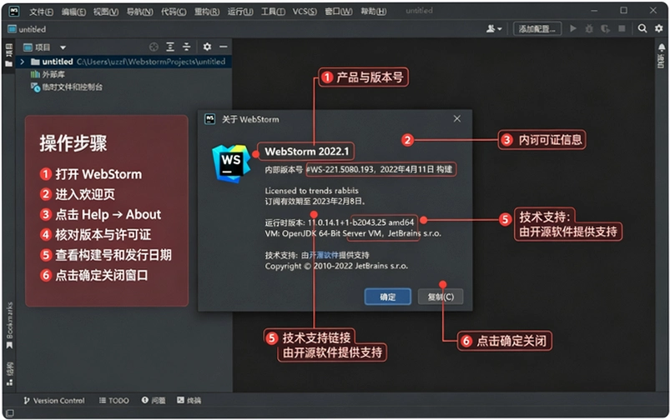The height and width of the screenshot is (420, 670).
Task: Open the user account dropdown in toolbar
Action: [x=493, y=28]
